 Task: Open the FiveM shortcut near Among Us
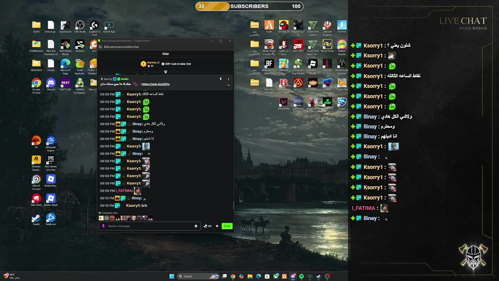click(x=269, y=27)
